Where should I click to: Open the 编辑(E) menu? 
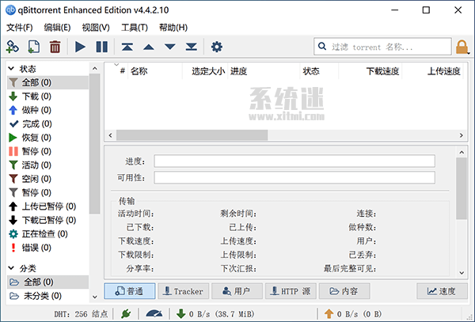[57, 28]
